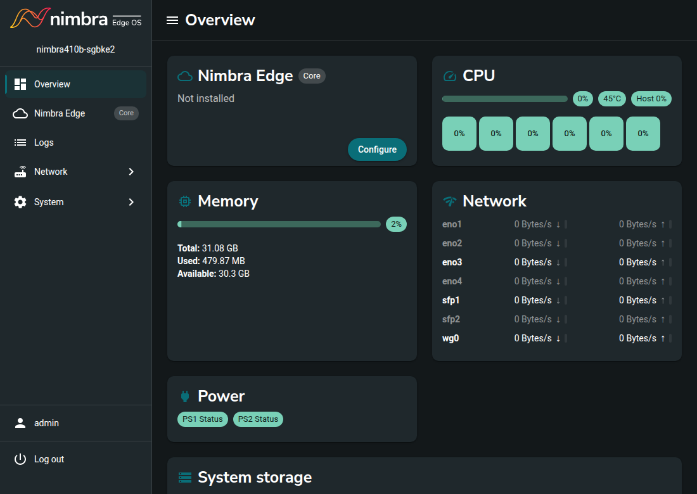Open the Logs sidebar item
The height and width of the screenshot is (494, 697).
tap(75, 142)
